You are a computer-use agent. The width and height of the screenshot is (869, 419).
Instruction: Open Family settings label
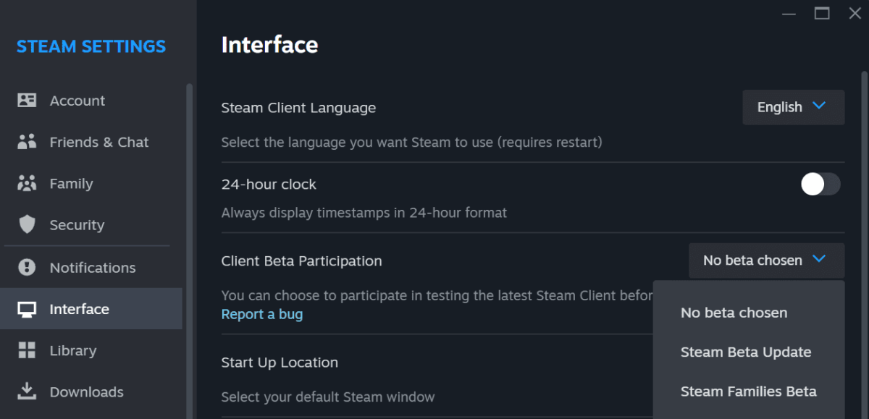point(71,184)
